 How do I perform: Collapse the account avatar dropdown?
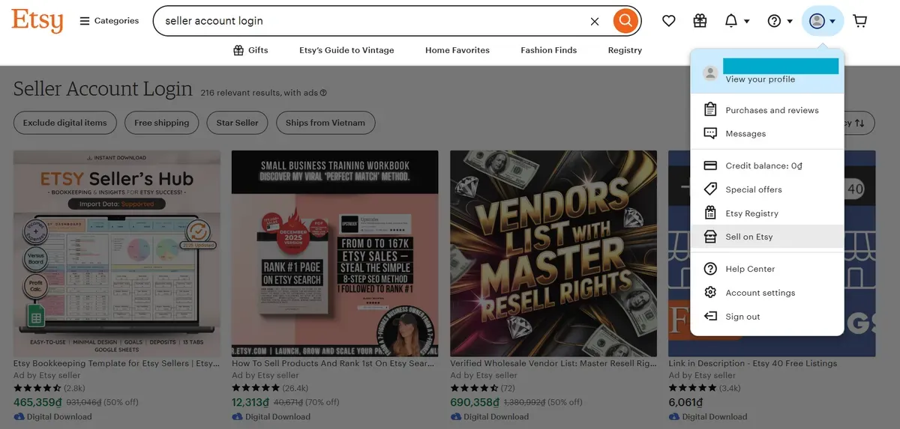point(823,21)
